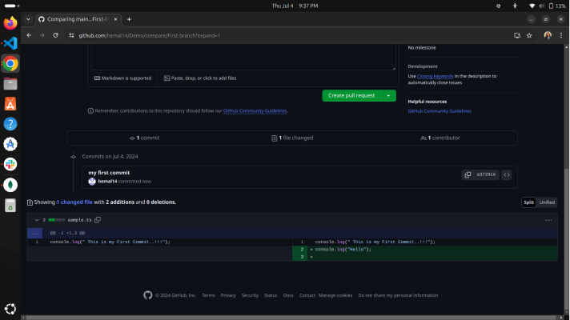Open hemal14 user profile link

[x=107, y=182]
